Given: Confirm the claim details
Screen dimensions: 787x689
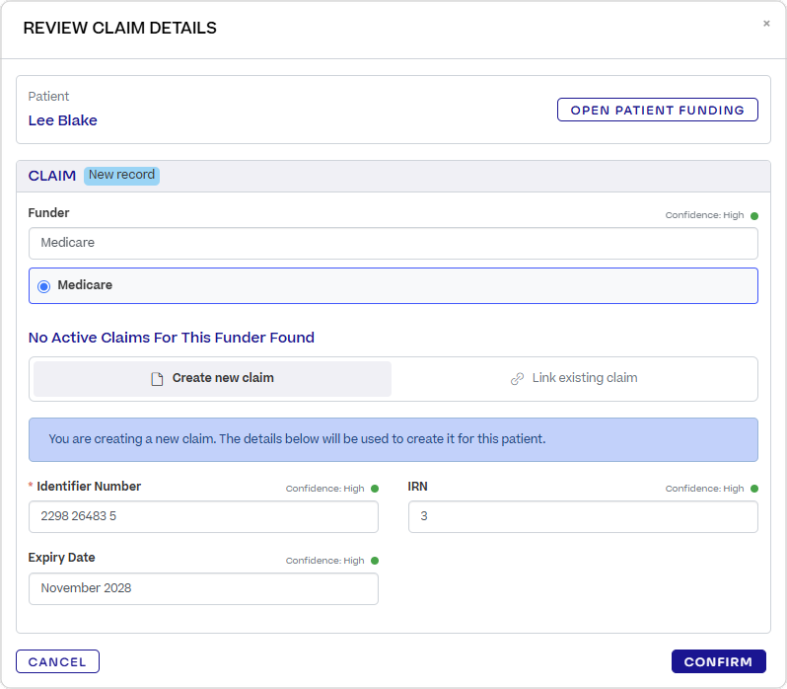Looking at the screenshot, I should (718, 661).
